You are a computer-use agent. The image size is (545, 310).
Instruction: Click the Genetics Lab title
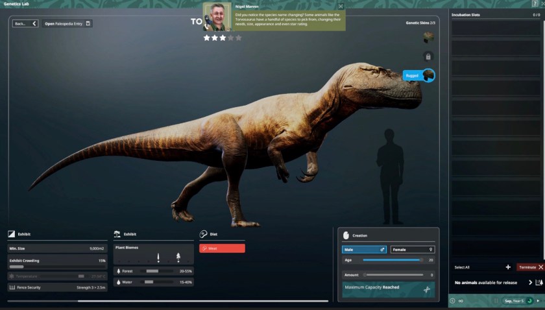16,4
